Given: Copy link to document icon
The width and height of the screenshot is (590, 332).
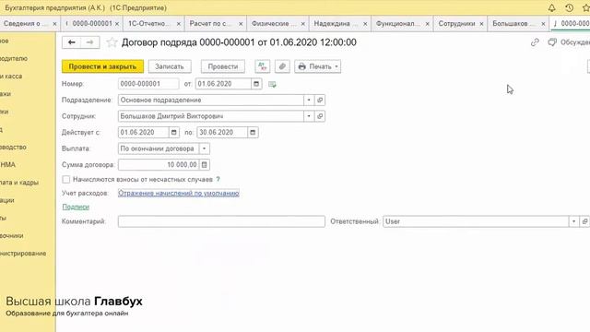Looking at the screenshot, I should click(535, 42).
